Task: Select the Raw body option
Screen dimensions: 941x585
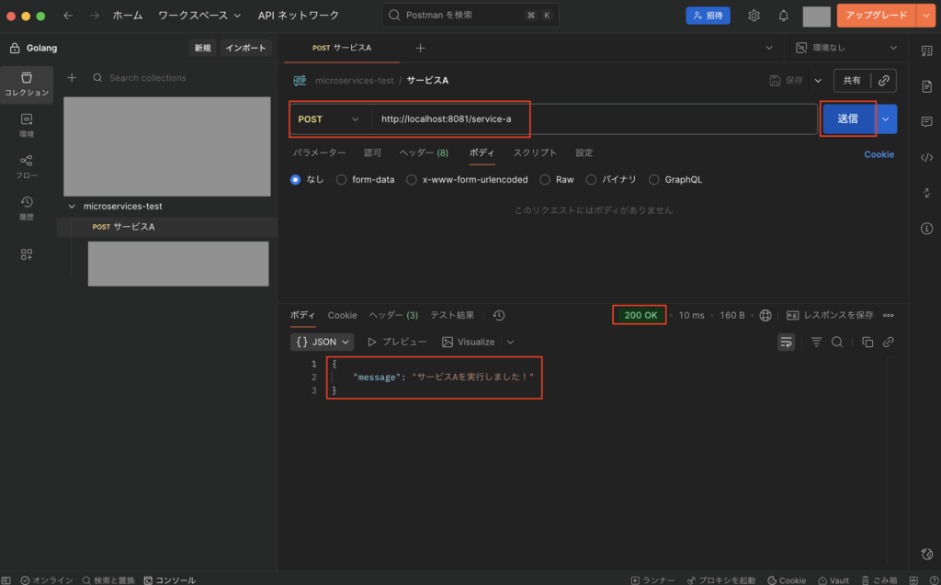Action: click(x=546, y=180)
